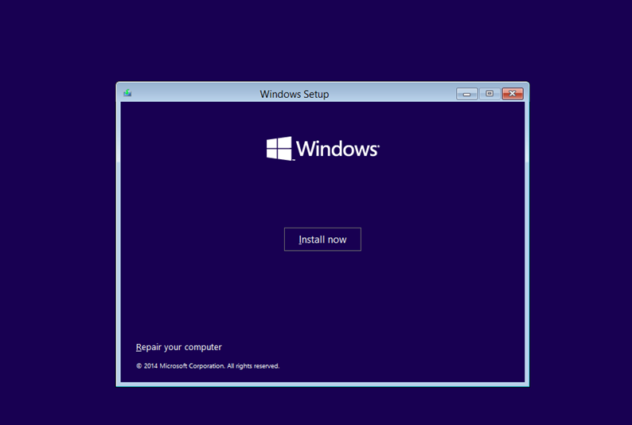632x425 pixels.
Task: Click the Windows Setup title text
Action: (295, 94)
